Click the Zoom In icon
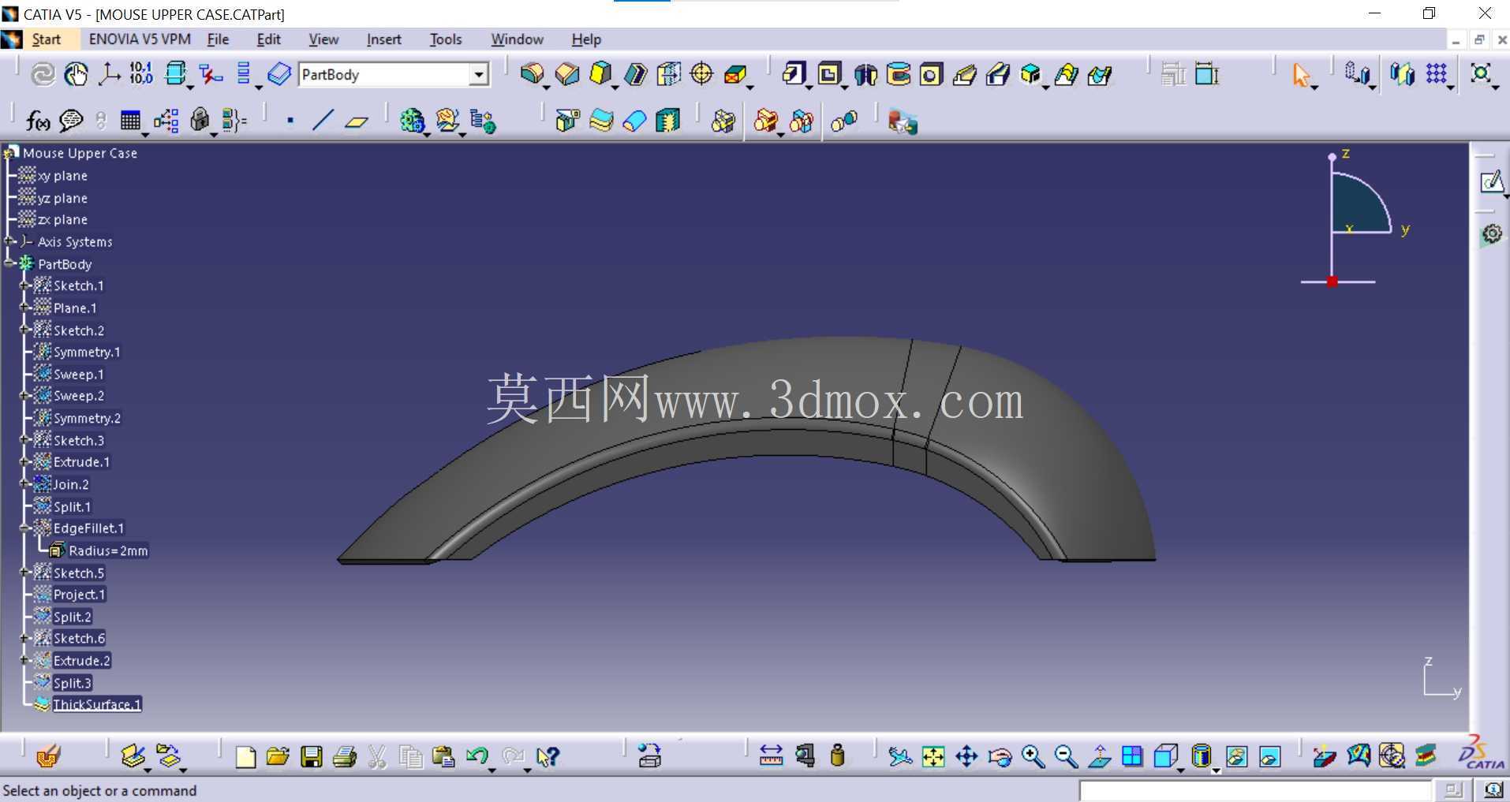The height and width of the screenshot is (802, 1510). point(1033,756)
